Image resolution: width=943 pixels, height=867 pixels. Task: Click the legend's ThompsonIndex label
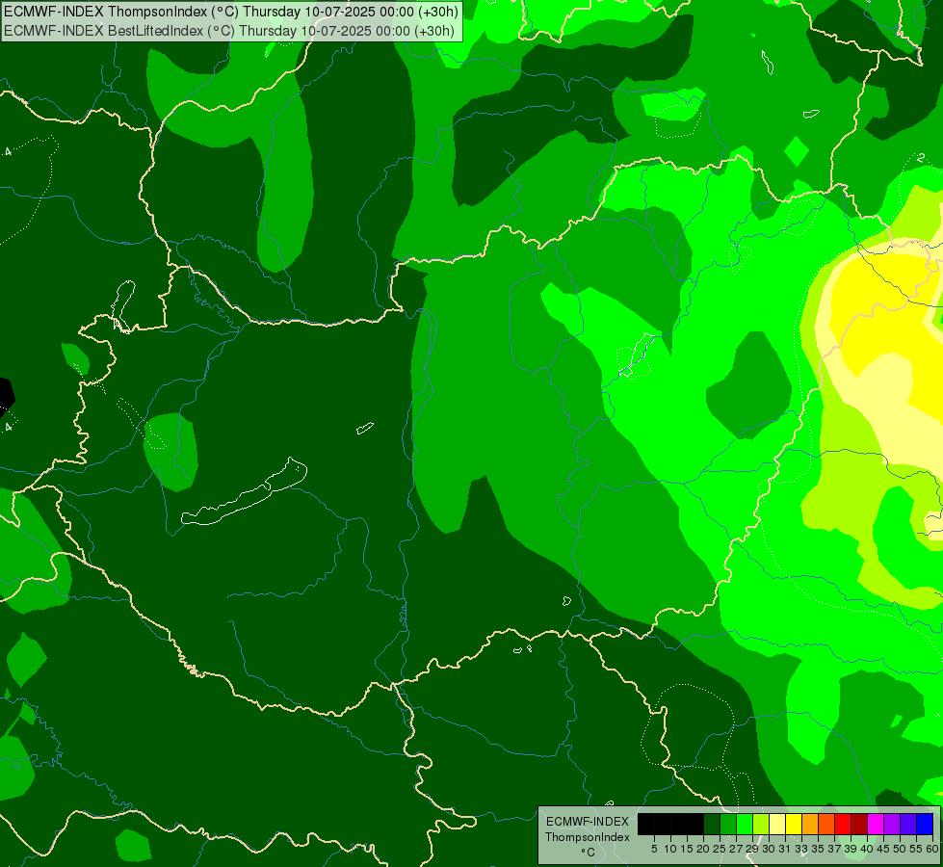point(588,837)
